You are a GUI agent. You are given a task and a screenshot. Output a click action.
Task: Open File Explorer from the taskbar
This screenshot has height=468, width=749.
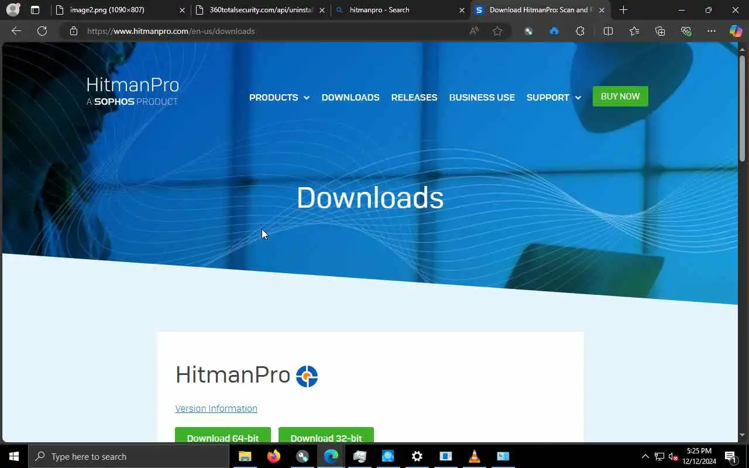click(x=245, y=456)
